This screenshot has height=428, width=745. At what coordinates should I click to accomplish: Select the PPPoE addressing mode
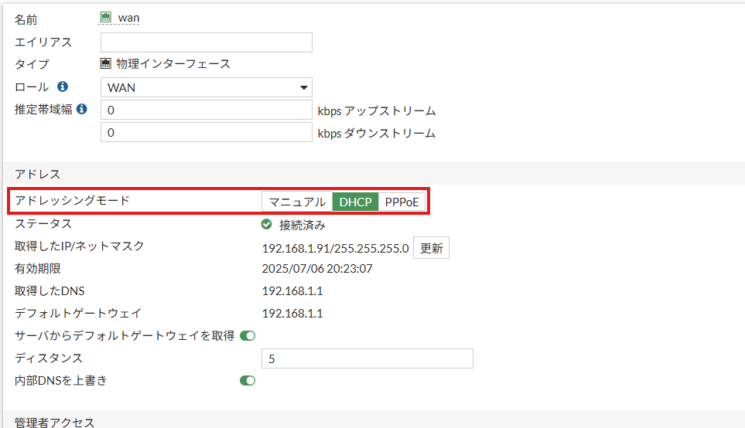tap(402, 202)
